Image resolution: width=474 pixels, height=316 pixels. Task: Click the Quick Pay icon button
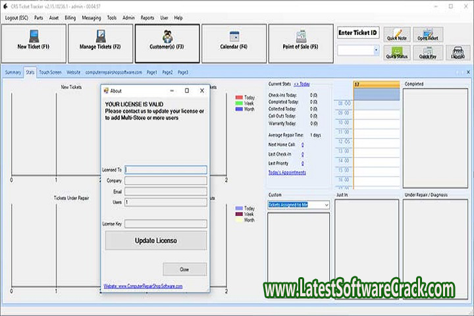click(428, 53)
